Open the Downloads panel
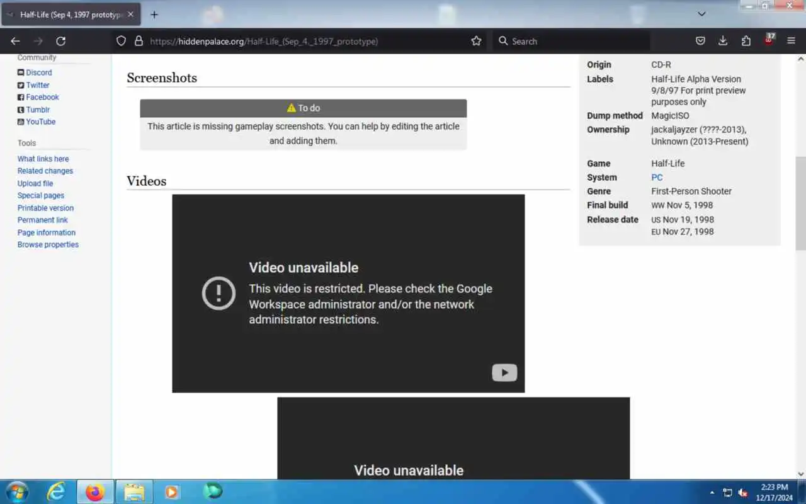806x504 pixels. click(723, 41)
